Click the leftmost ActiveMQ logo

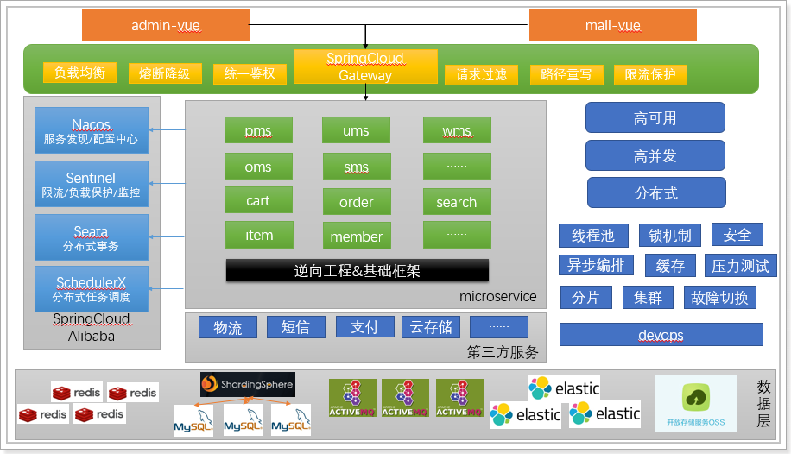click(352, 399)
